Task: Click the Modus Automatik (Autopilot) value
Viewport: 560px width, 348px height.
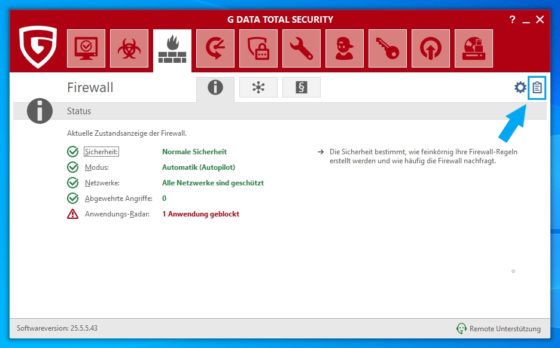Action: (x=199, y=167)
